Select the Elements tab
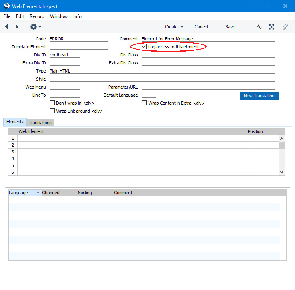This screenshot has width=295, height=290. click(15, 122)
